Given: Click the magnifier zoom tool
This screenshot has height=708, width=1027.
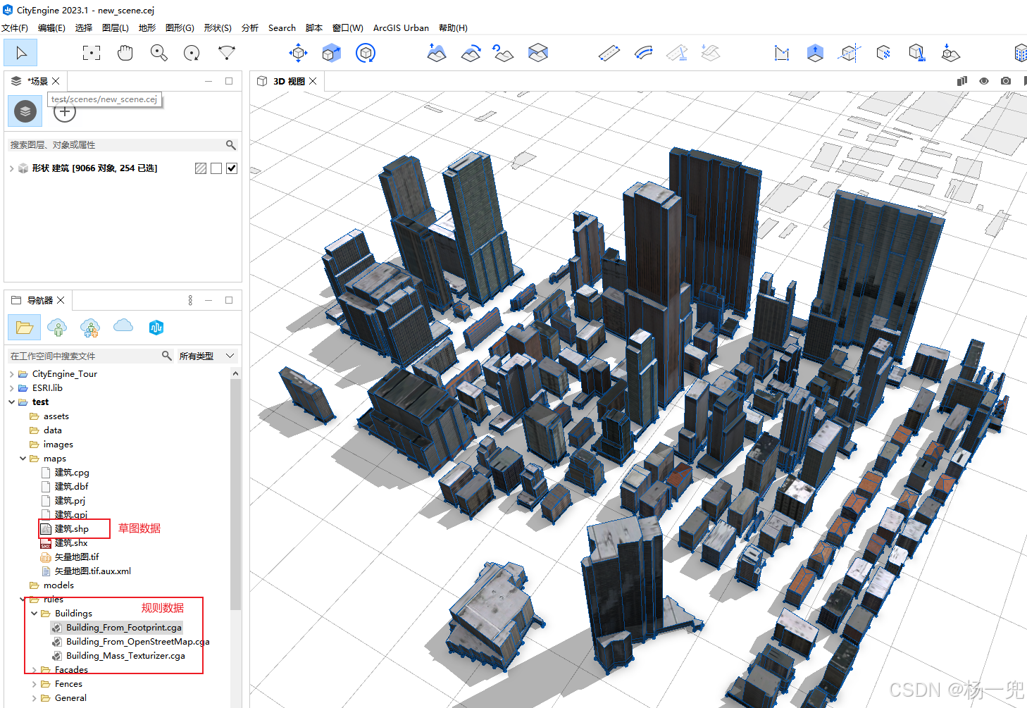Looking at the screenshot, I should coord(158,53).
